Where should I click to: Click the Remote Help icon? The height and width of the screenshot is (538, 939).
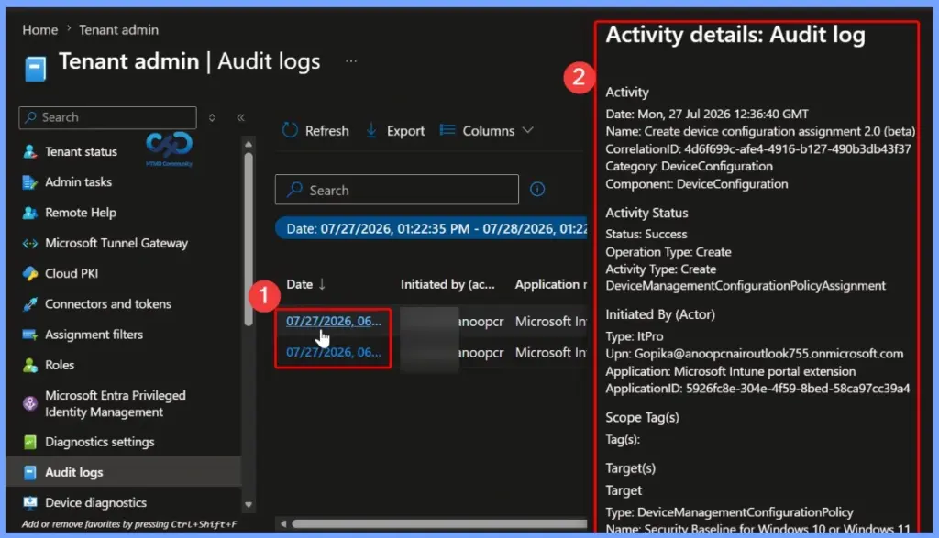(30, 213)
